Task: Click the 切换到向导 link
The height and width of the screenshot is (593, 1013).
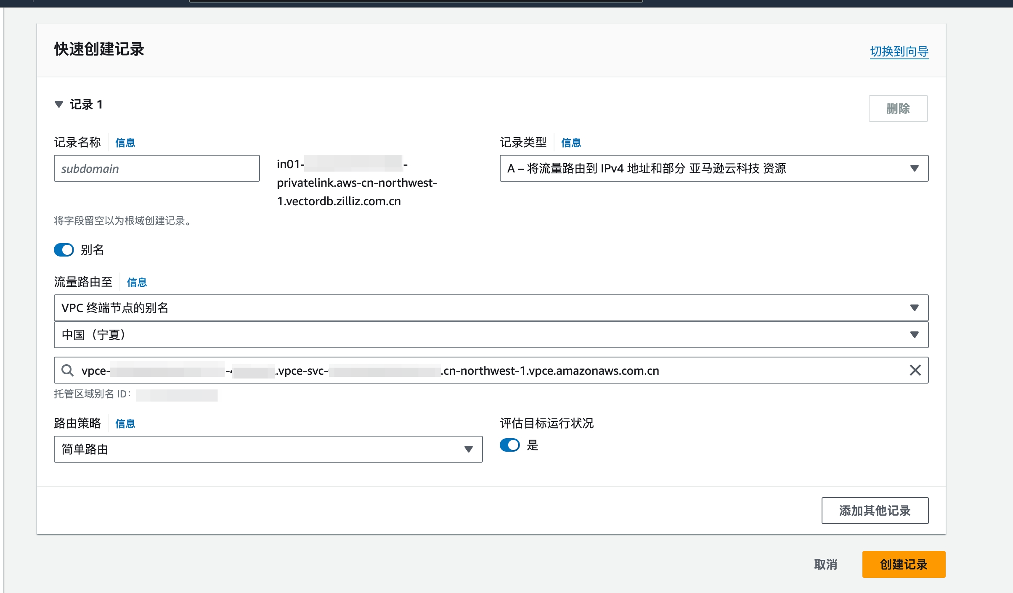Action: click(x=899, y=51)
